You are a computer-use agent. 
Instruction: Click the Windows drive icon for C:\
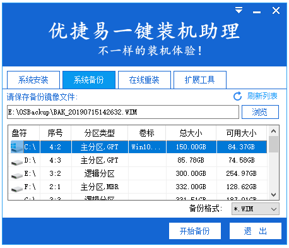[x=17, y=147]
